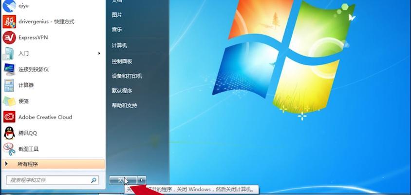Launch the 计算器 calculator icon
Viewport: 411px width, 195px height.
click(9, 85)
